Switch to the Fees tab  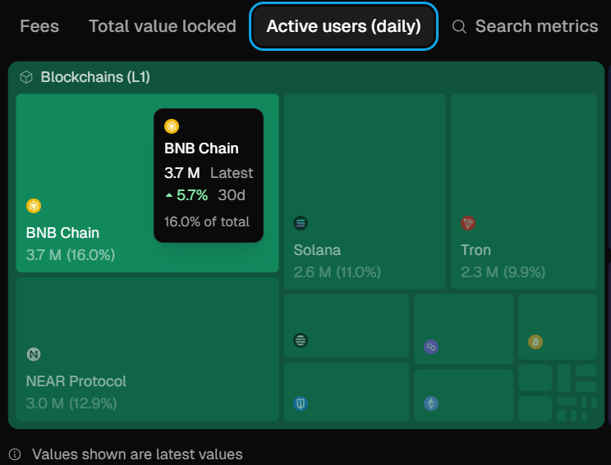pyautogui.click(x=39, y=26)
